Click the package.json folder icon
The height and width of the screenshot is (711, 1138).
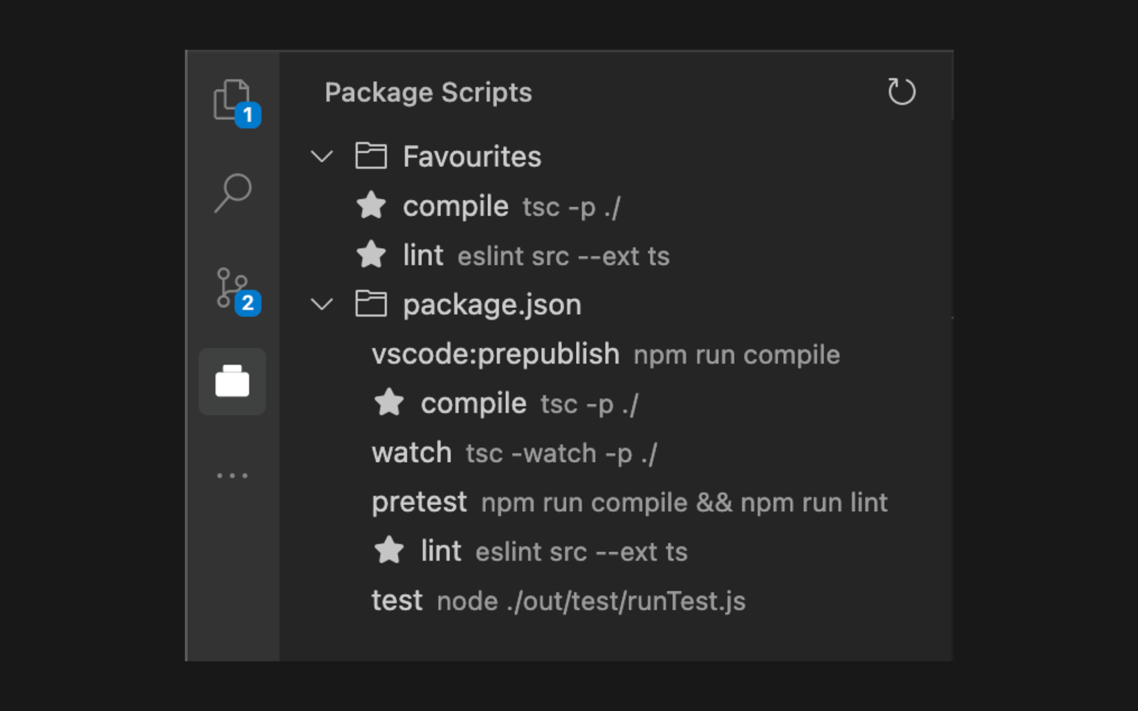coord(371,304)
